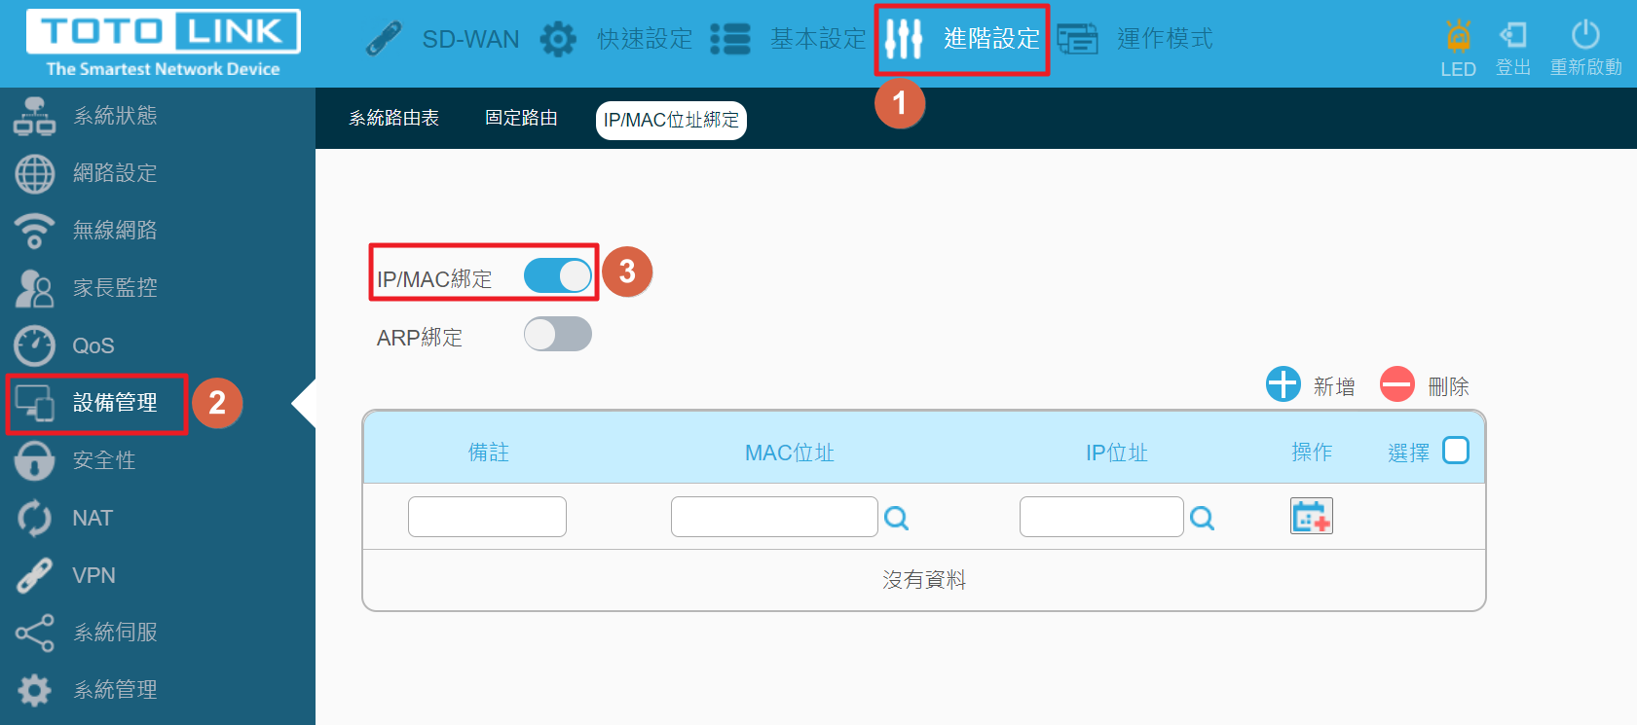Click the add-entry calendar icon under 操作
Screen dimensions: 1637x725
[x=1312, y=516]
